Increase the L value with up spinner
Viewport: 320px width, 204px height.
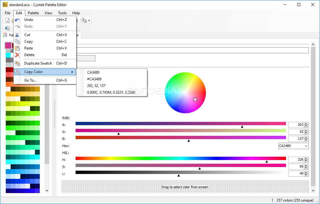[306, 172]
